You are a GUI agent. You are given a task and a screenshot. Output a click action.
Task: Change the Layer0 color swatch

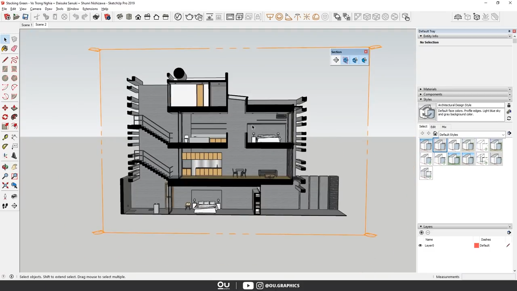click(x=477, y=246)
